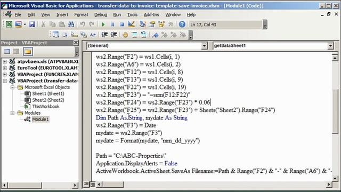Open the Insert object dropdown arrow

(x=25, y=25)
